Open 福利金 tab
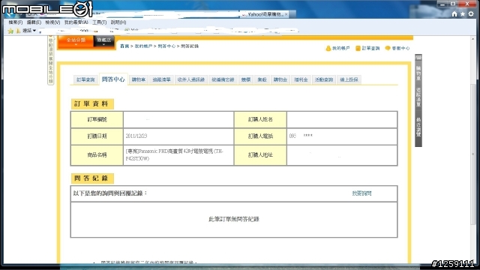 (301, 79)
